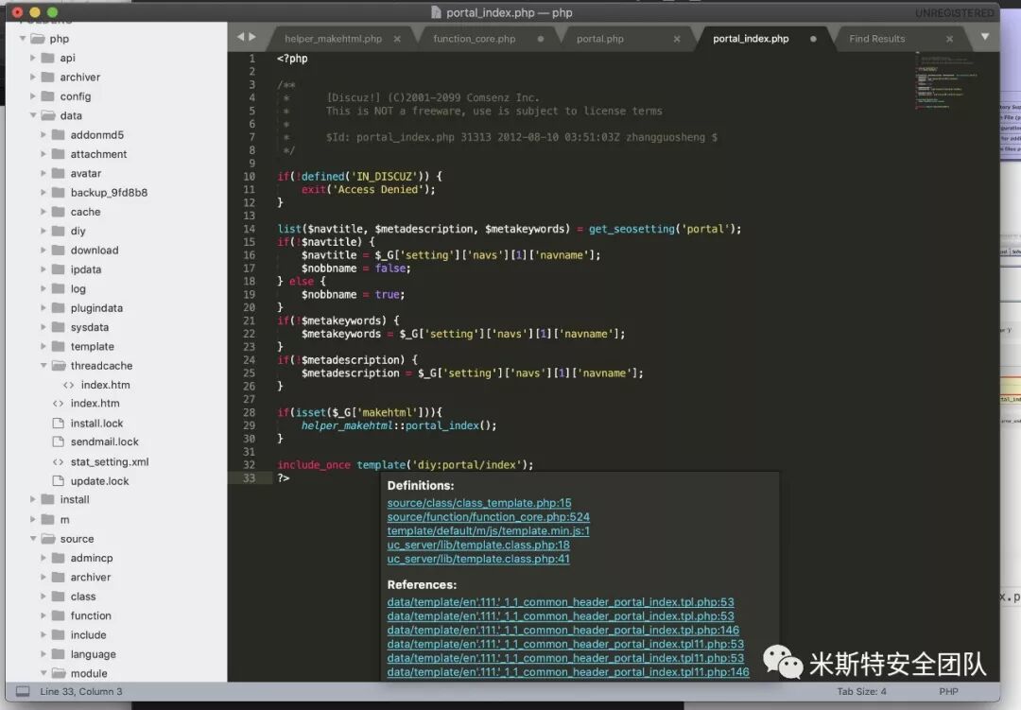Close the portal.php tab
Screen dimensions: 1021x710
click(677, 39)
